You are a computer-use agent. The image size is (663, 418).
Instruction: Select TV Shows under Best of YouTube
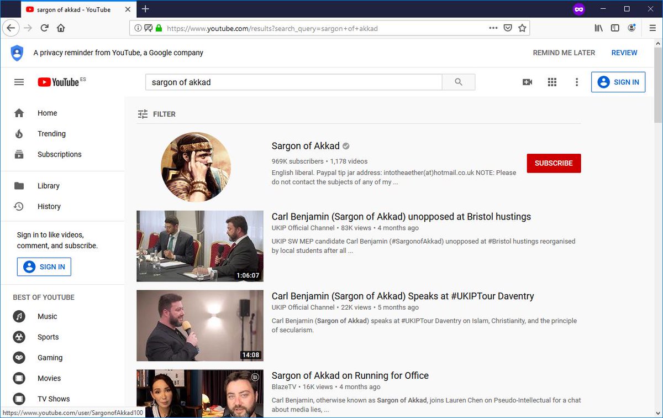(x=62, y=399)
